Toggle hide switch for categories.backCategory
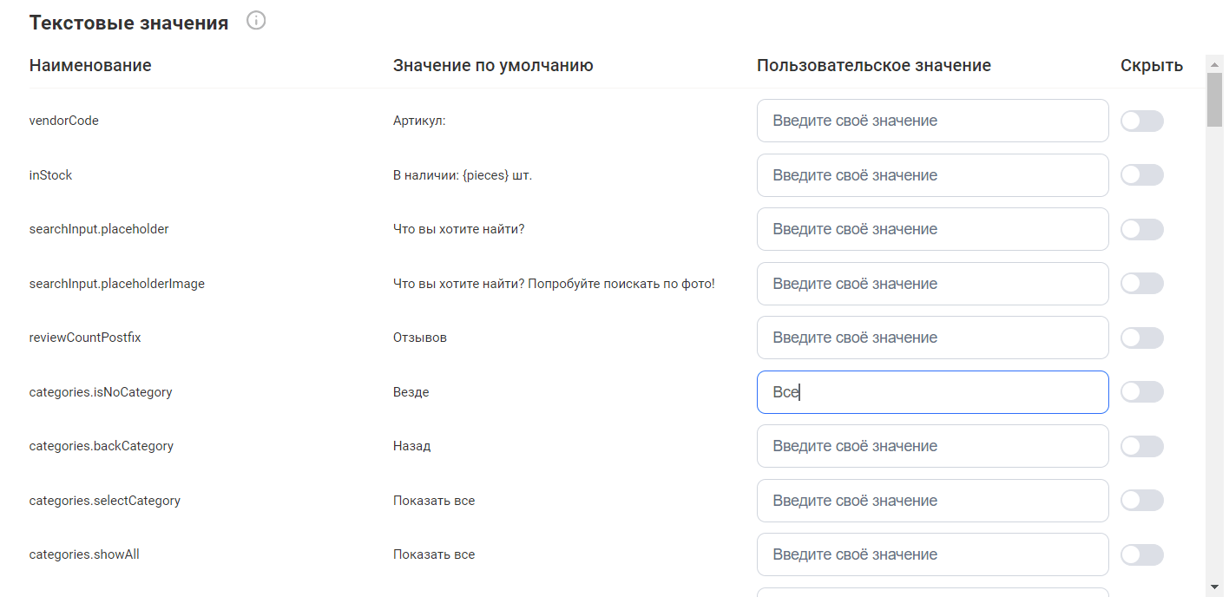 (x=1141, y=447)
